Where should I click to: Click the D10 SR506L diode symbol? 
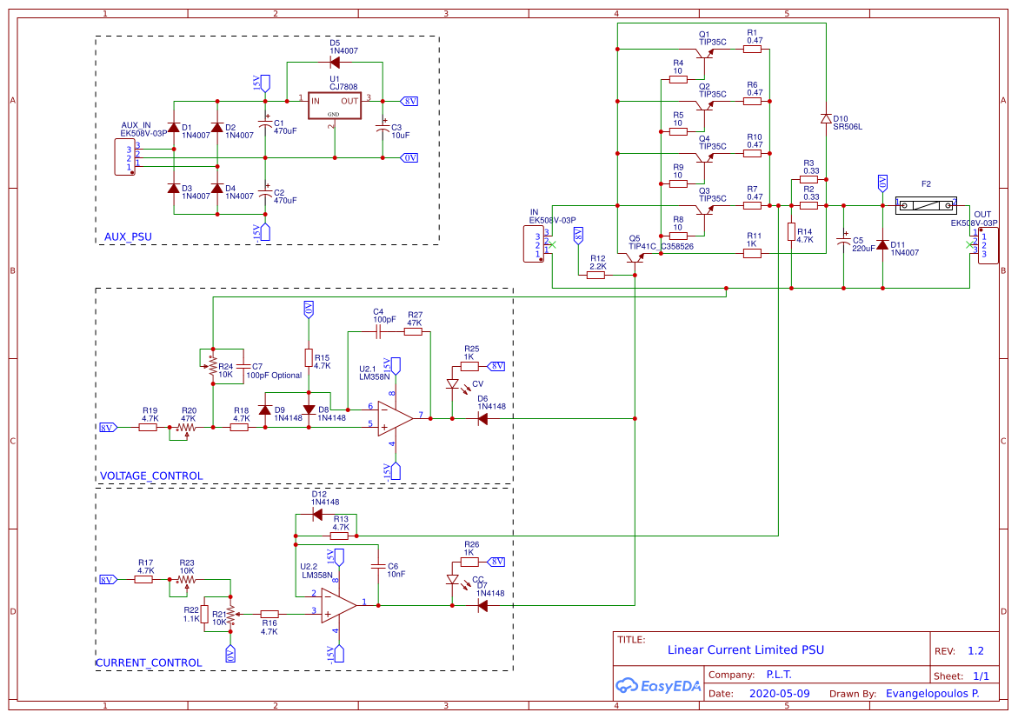point(825,118)
